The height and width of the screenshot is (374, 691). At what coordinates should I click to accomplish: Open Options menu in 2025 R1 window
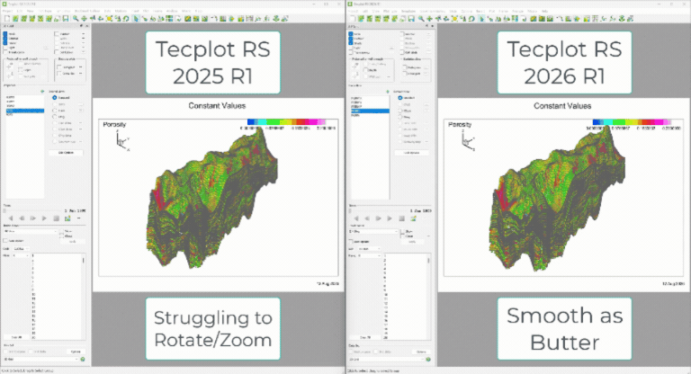click(x=121, y=11)
